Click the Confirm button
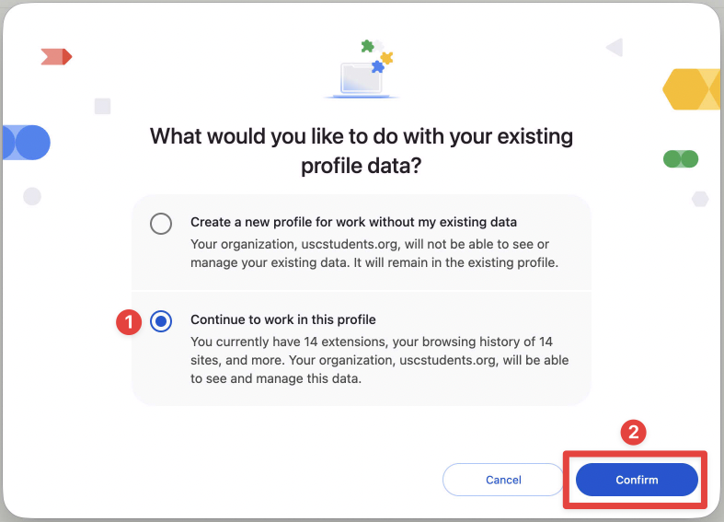Viewport: 724px width, 522px height. click(x=637, y=480)
